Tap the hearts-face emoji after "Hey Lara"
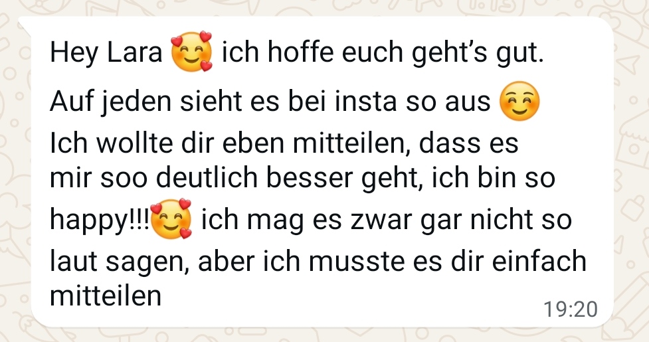Screen dimensions: 649x342 (191, 51)
